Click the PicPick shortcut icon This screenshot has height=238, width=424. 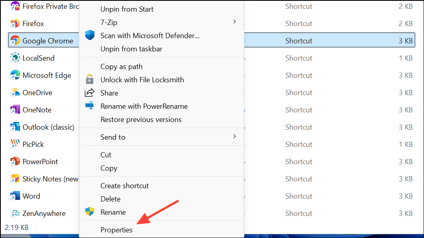pyautogui.click(x=15, y=144)
